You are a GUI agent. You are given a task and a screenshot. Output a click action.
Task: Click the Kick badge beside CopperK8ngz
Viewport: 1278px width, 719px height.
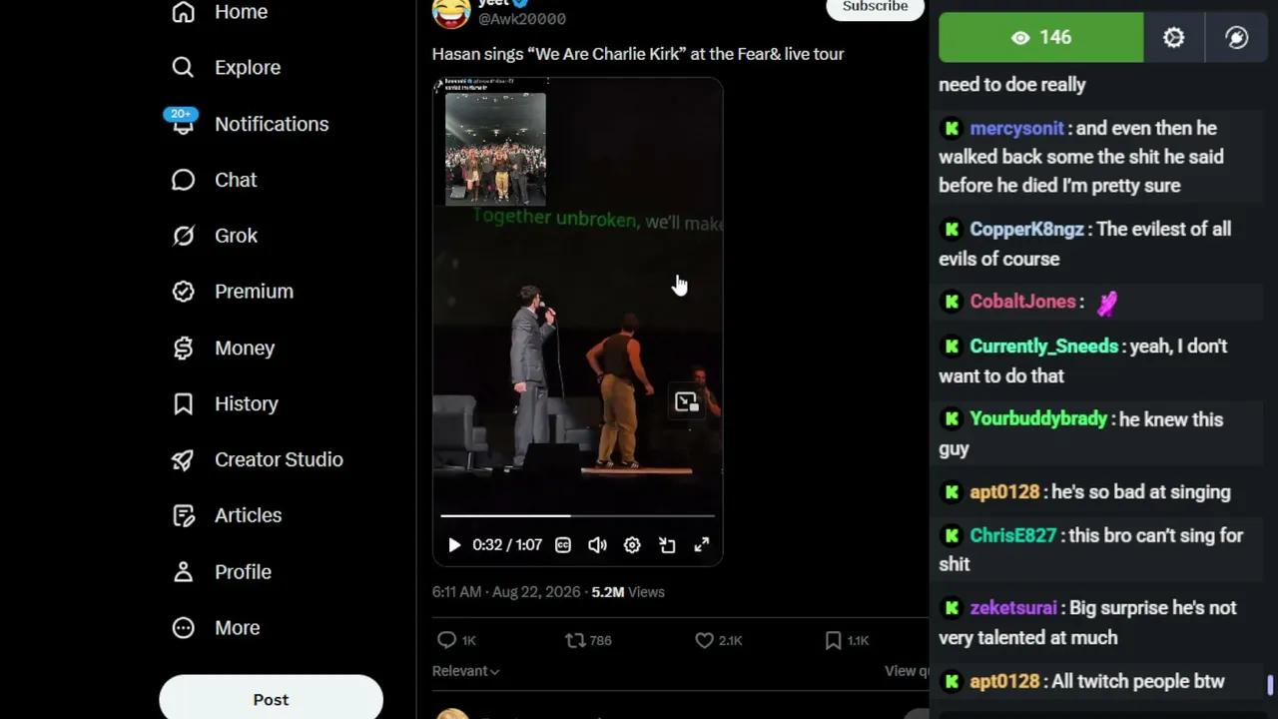pyautogui.click(x=952, y=230)
